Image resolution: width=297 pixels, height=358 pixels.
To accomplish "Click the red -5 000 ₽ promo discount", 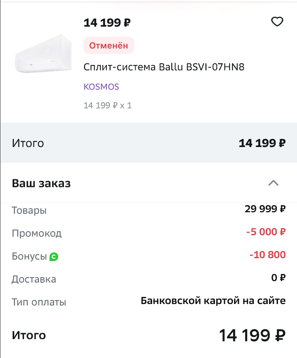I will pyautogui.click(x=266, y=232).
